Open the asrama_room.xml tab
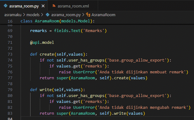Screen dimensions: 194x120 (x=73, y=6)
